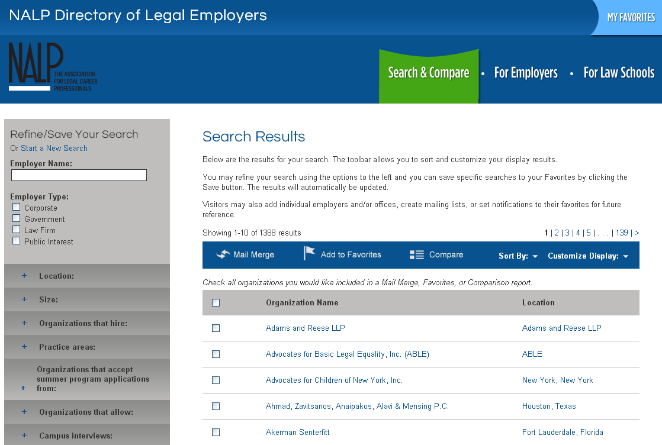This screenshot has height=445, width=662.
Task: Click the plus icon beside Location
Action: [x=24, y=275]
